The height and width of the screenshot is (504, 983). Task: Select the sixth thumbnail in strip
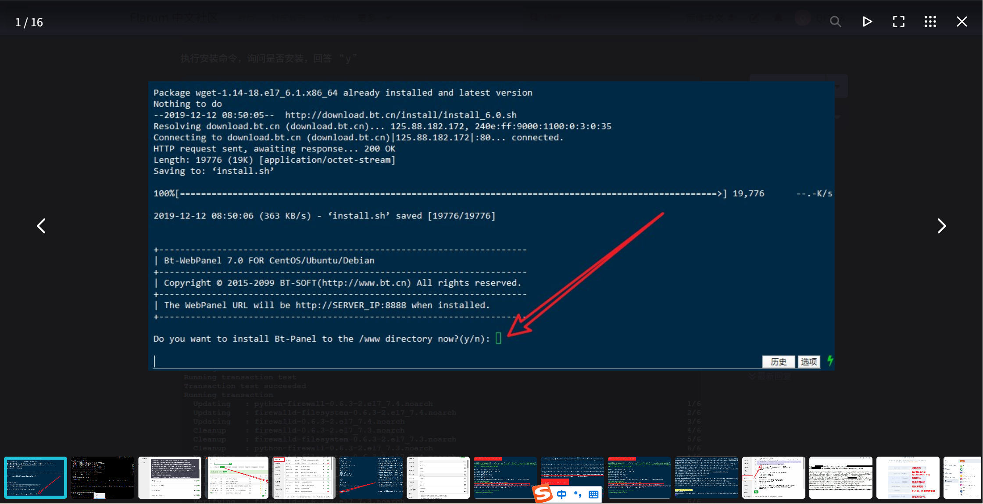[x=371, y=477]
